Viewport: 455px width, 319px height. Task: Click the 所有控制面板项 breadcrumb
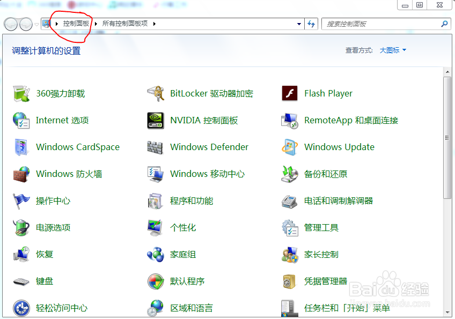125,24
